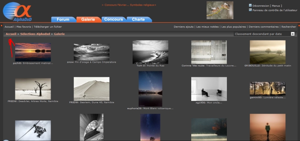Image resolution: width=300 pixels, height=141 pixels.
Task: Click the Mes favoris link
Action: [x=24, y=27]
